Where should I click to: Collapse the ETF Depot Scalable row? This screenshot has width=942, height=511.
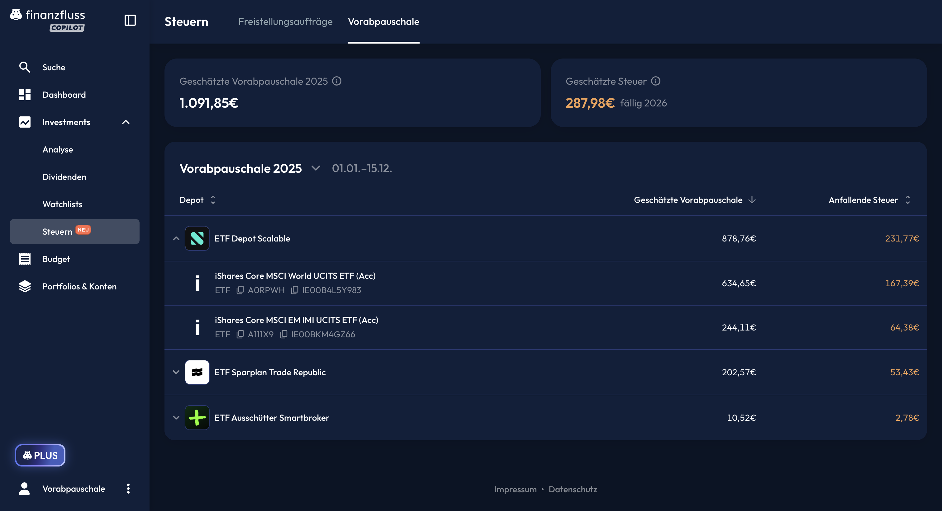tap(176, 238)
